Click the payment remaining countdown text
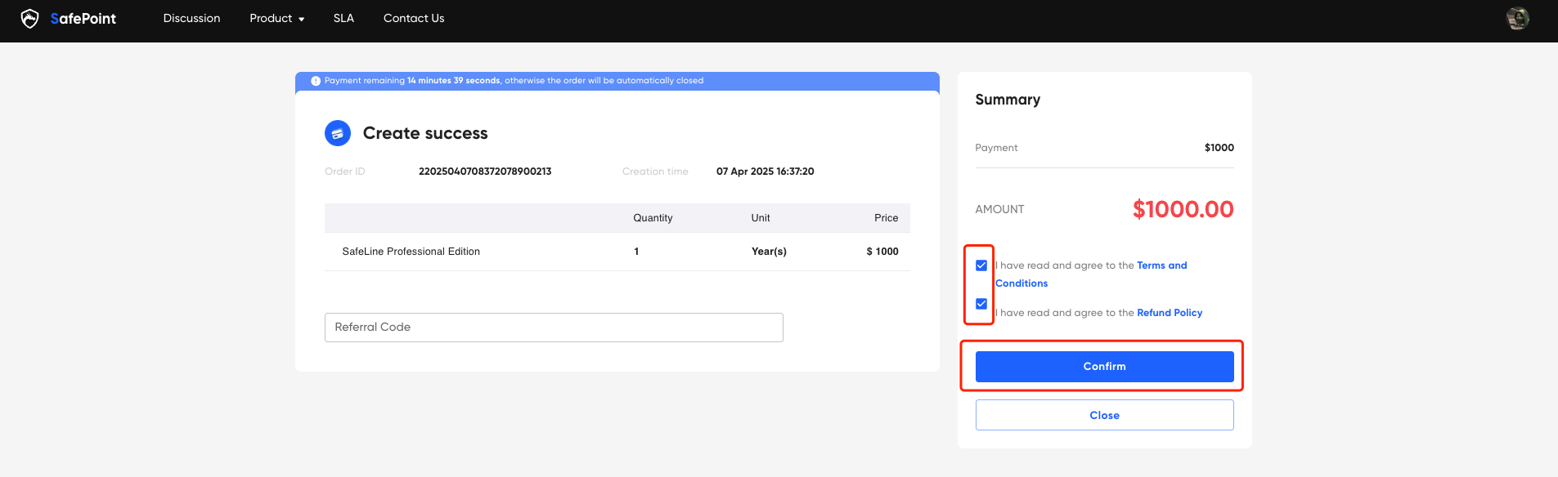This screenshot has height=477, width=1558. (x=514, y=81)
